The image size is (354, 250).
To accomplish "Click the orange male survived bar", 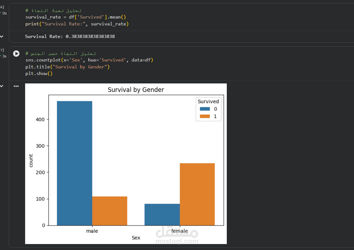I will 110,211.
